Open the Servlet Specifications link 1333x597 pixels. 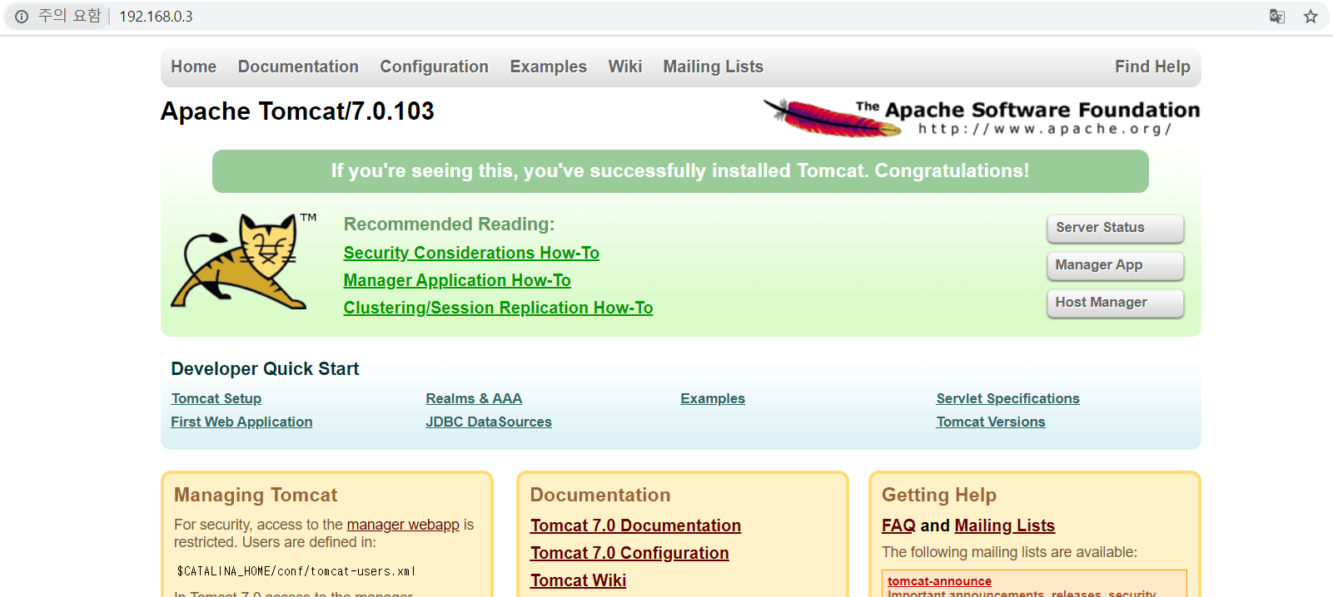(1007, 399)
